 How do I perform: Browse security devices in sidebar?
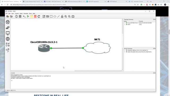click(x=8, y=39)
